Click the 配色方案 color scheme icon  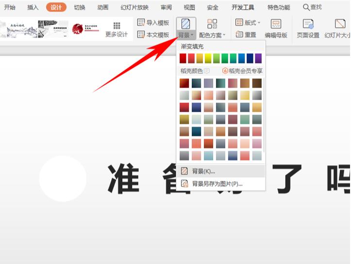[212, 24]
